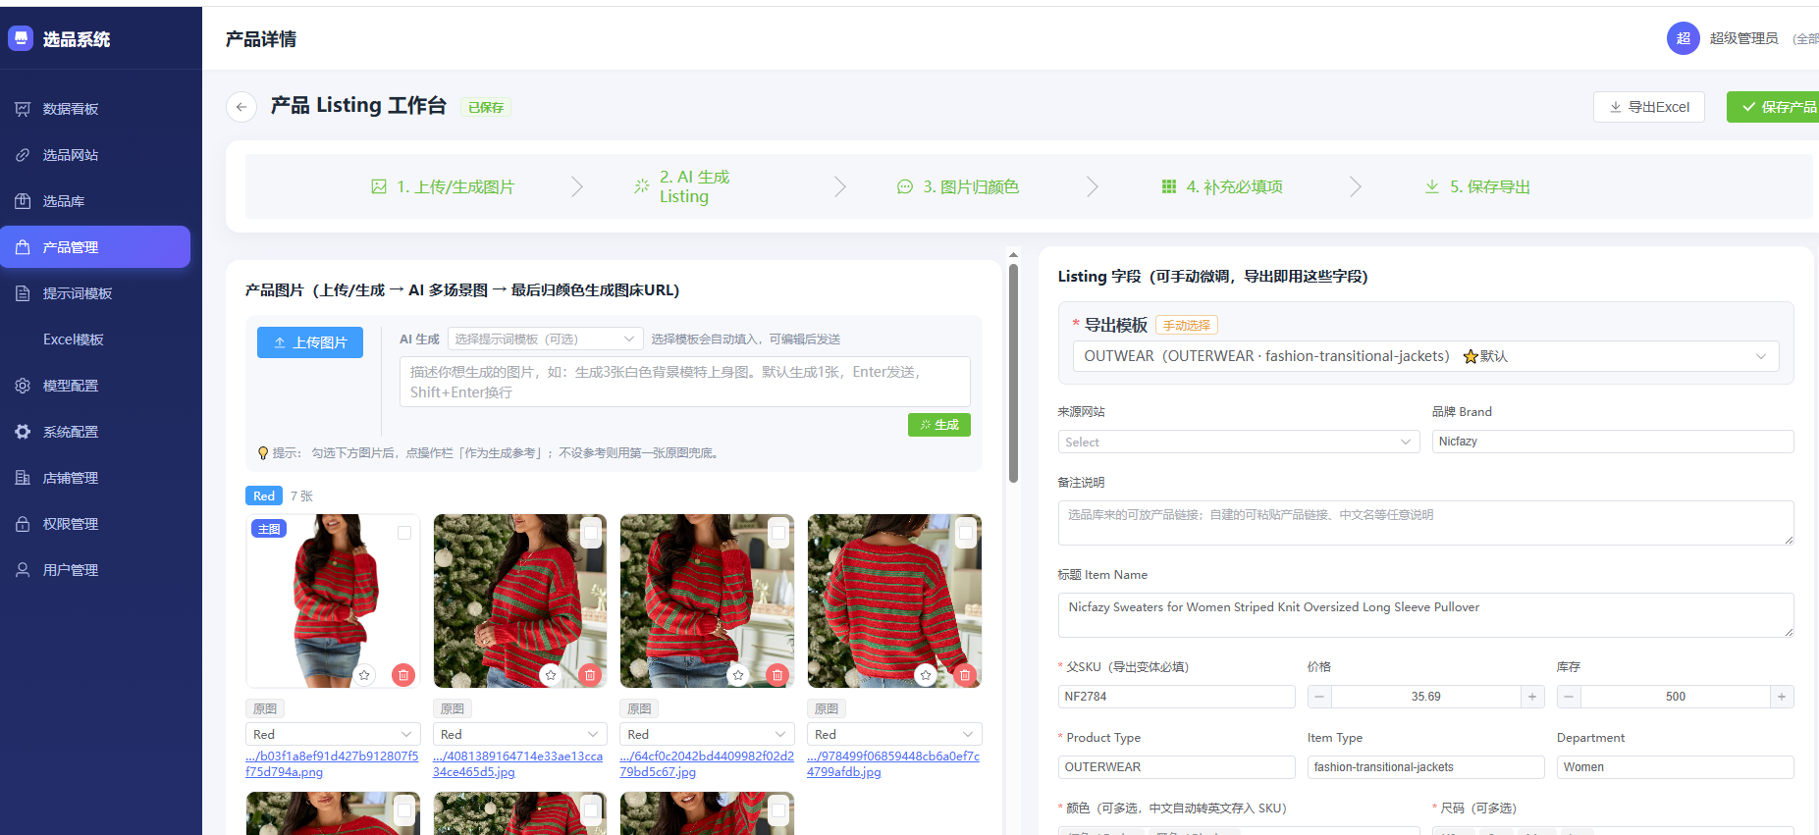Open 系统配置 from the sidebar gear icon

[23, 432]
